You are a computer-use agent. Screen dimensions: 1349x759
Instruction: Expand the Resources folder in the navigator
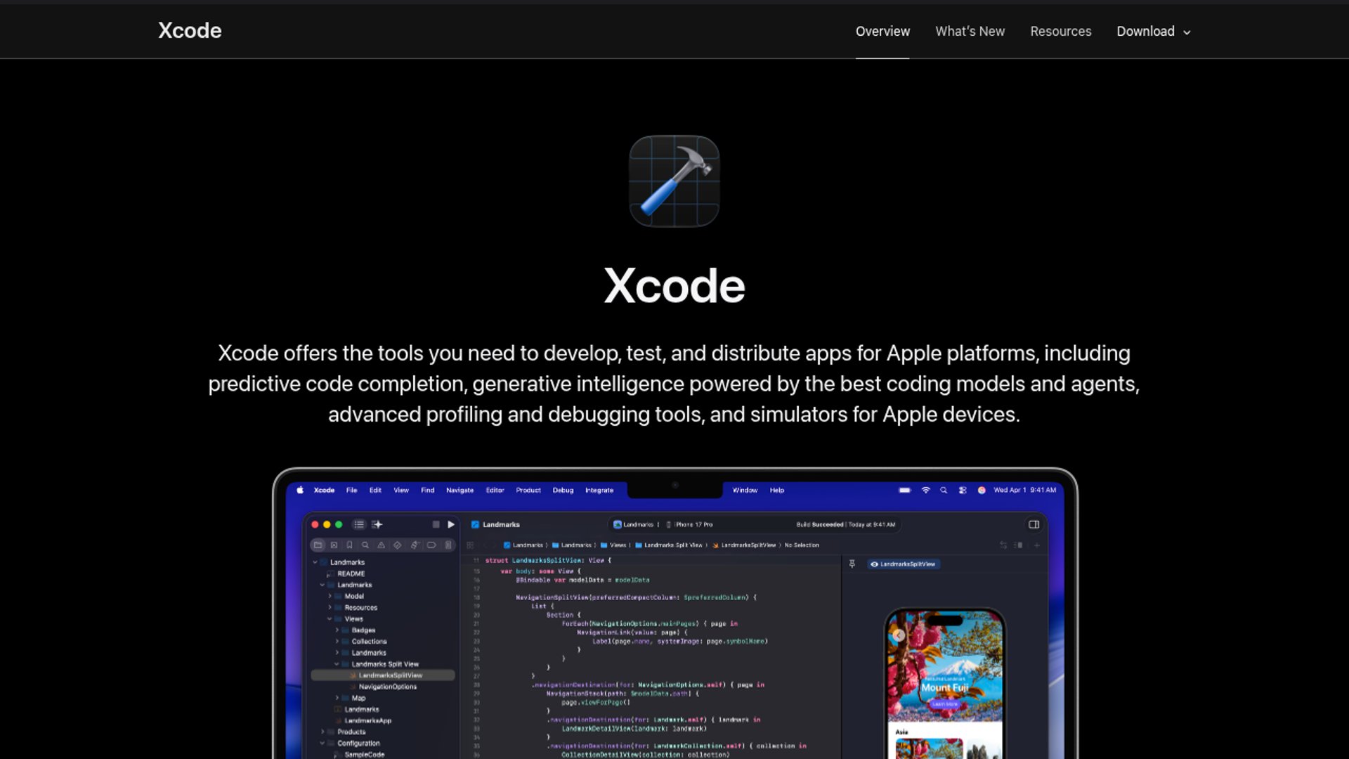click(330, 607)
